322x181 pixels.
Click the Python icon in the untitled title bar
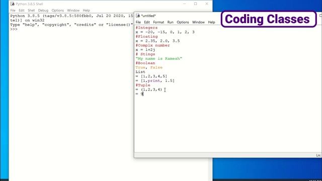click(138, 16)
